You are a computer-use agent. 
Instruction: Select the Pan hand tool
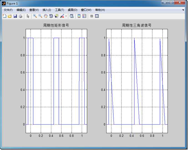[x=46, y=16]
